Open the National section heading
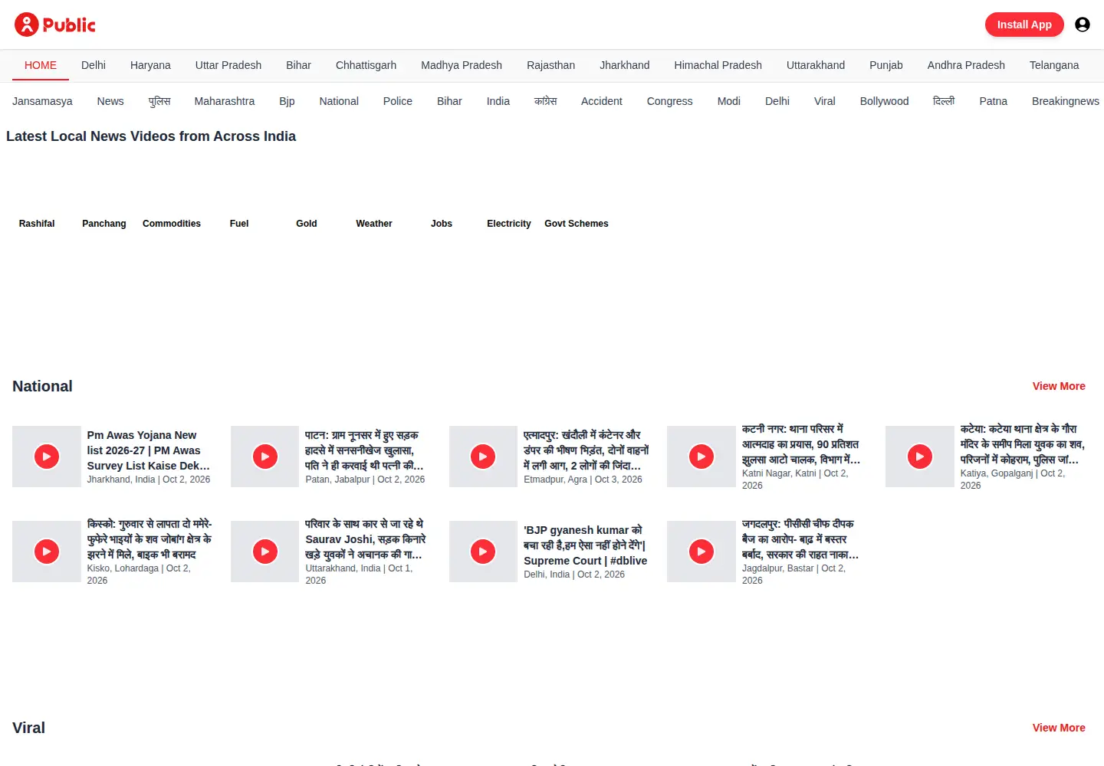This screenshot has height=766, width=1104. (42, 386)
